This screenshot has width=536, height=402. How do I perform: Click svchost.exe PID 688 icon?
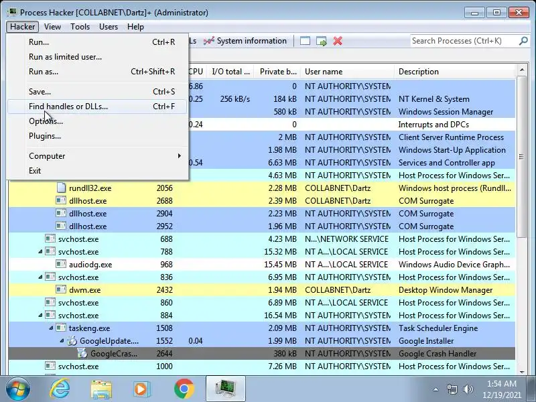pos(50,239)
